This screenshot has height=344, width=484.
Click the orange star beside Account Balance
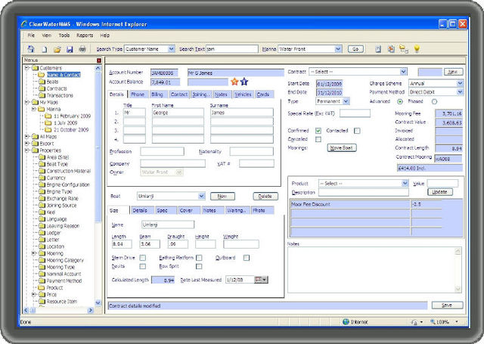tap(234, 82)
